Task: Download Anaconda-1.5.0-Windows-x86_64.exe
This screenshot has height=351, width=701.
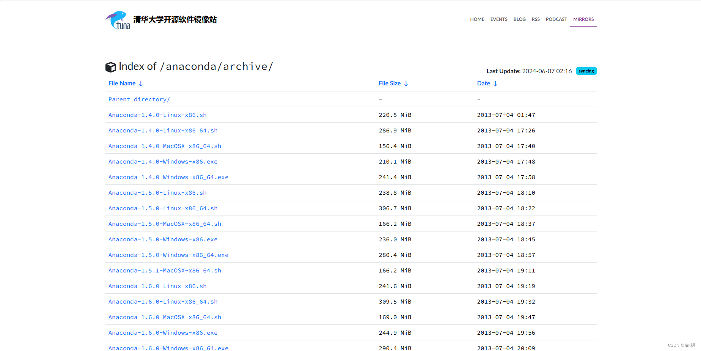Action: click(168, 255)
